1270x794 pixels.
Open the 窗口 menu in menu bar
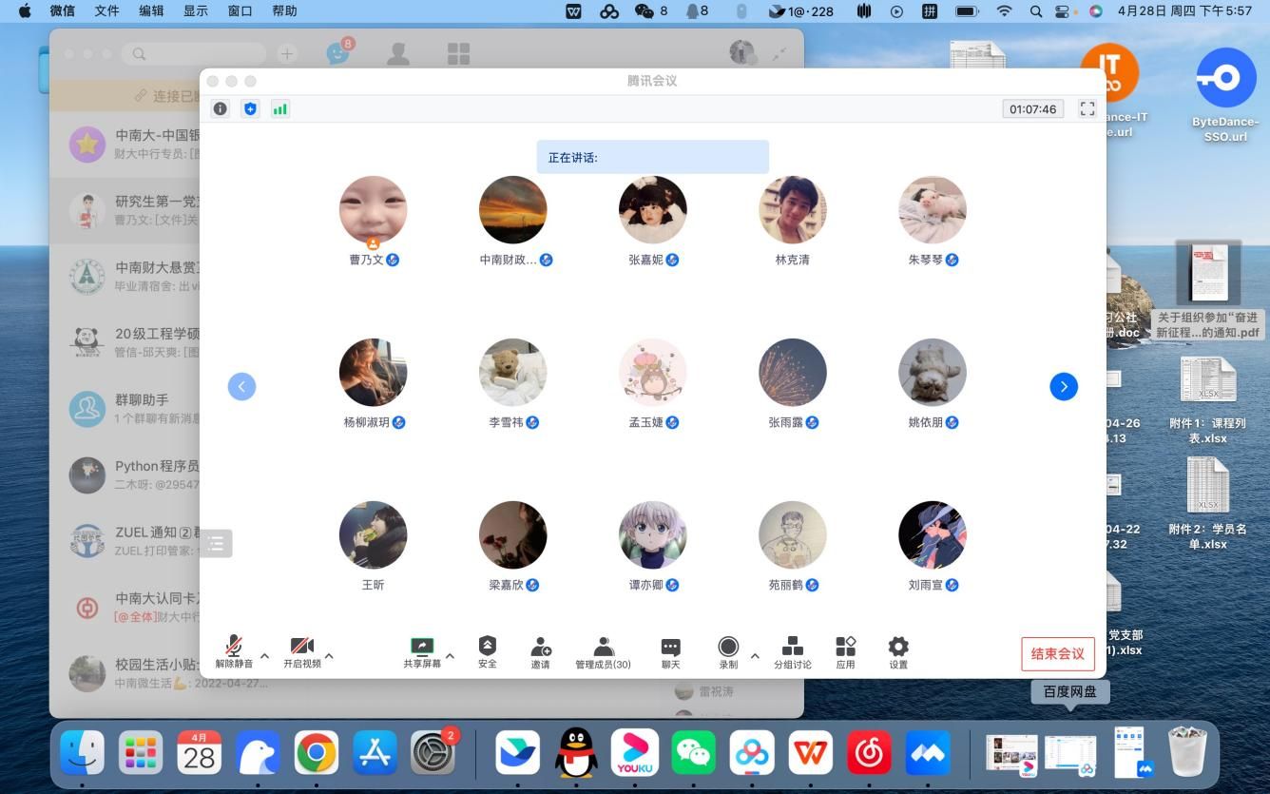tap(241, 11)
